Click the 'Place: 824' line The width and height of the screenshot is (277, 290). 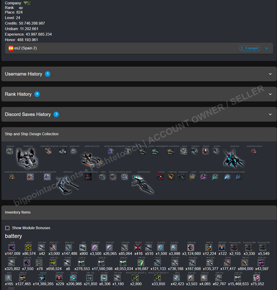point(14,12)
